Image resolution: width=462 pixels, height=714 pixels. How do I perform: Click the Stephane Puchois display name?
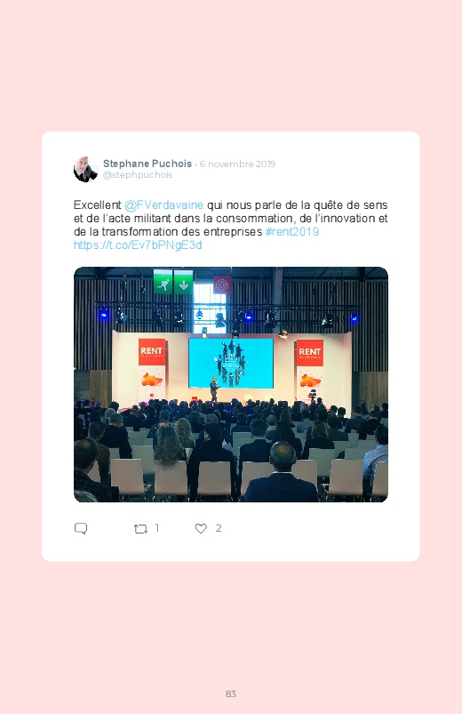[147, 164]
